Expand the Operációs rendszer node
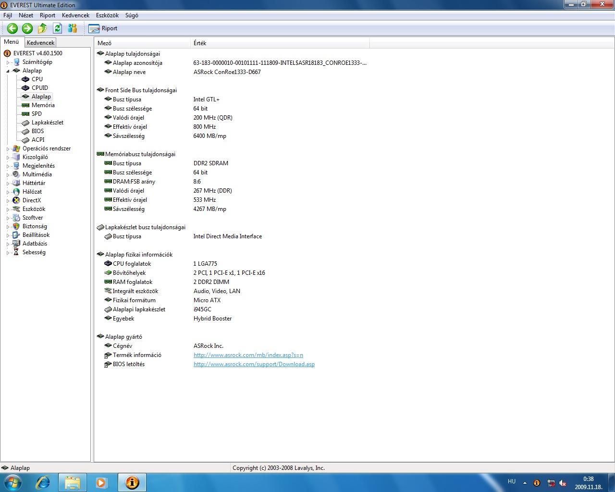615x492 pixels. coord(8,148)
